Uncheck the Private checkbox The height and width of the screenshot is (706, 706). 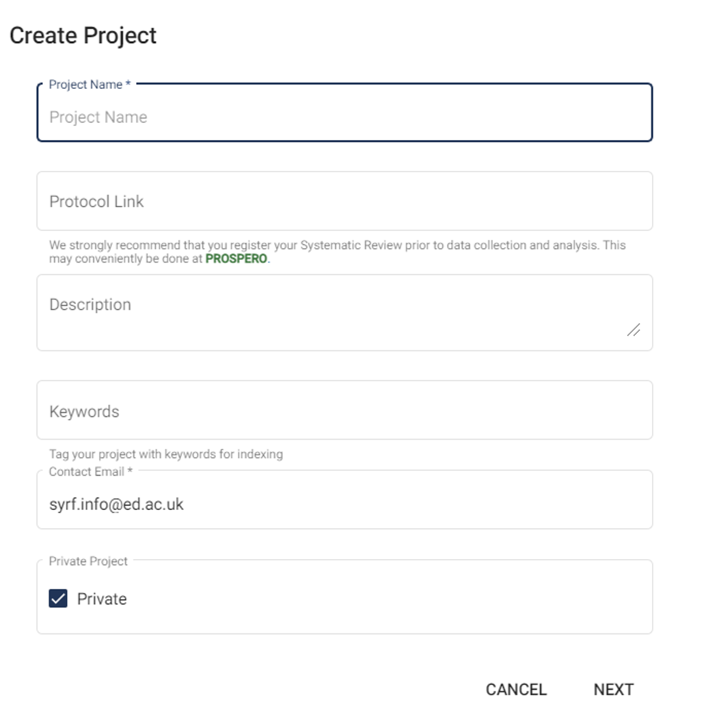coord(58,599)
